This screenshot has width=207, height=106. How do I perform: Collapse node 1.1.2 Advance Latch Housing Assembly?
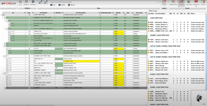pyautogui.click(x=5, y=29)
